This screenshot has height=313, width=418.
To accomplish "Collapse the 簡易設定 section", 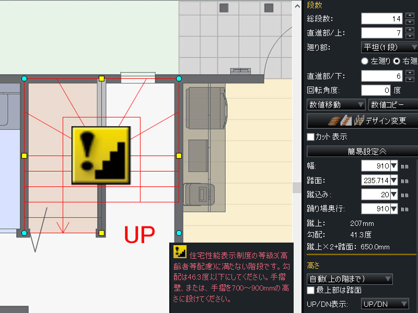I will [362, 151].
